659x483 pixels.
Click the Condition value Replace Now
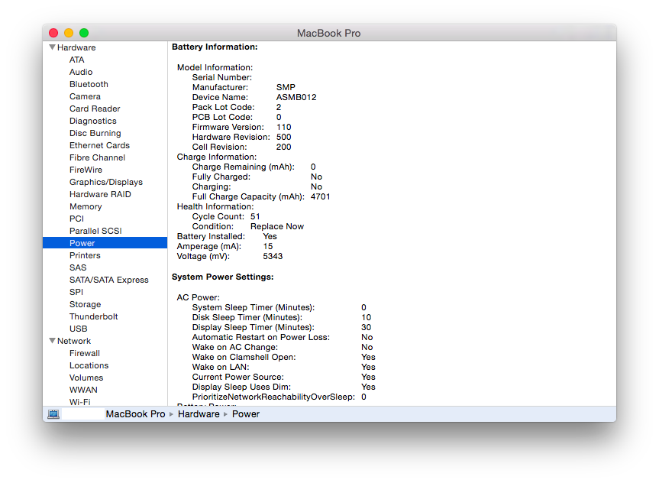277,226
